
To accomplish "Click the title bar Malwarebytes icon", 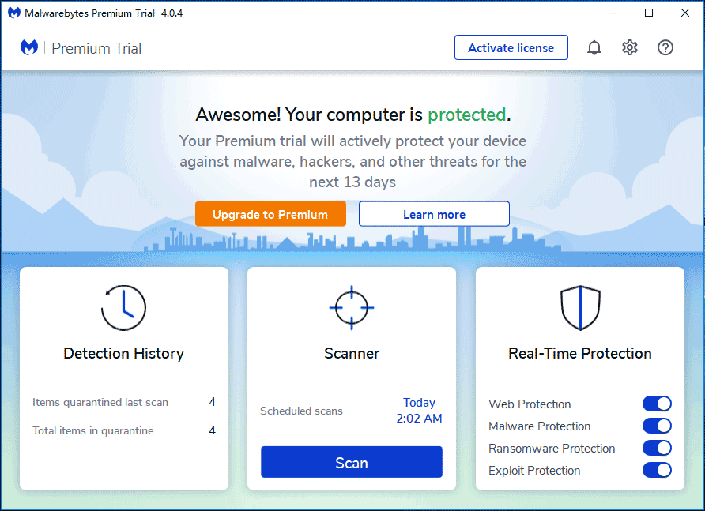I will 14,13.
